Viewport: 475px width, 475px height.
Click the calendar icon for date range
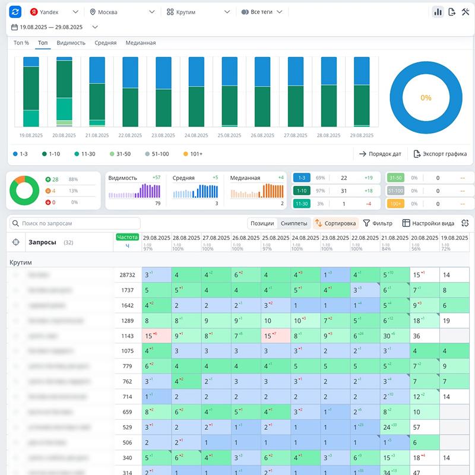[x=14, y=27]
